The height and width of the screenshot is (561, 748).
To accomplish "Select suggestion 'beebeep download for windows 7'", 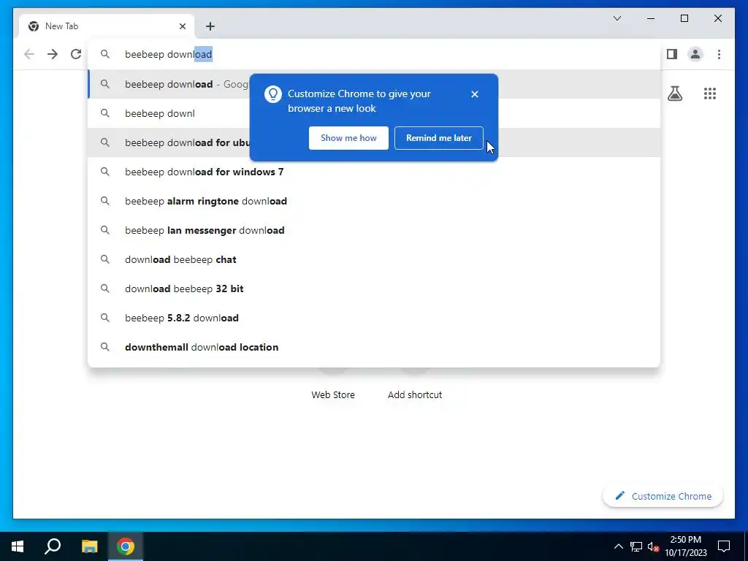I will click(x=374, y=172).
